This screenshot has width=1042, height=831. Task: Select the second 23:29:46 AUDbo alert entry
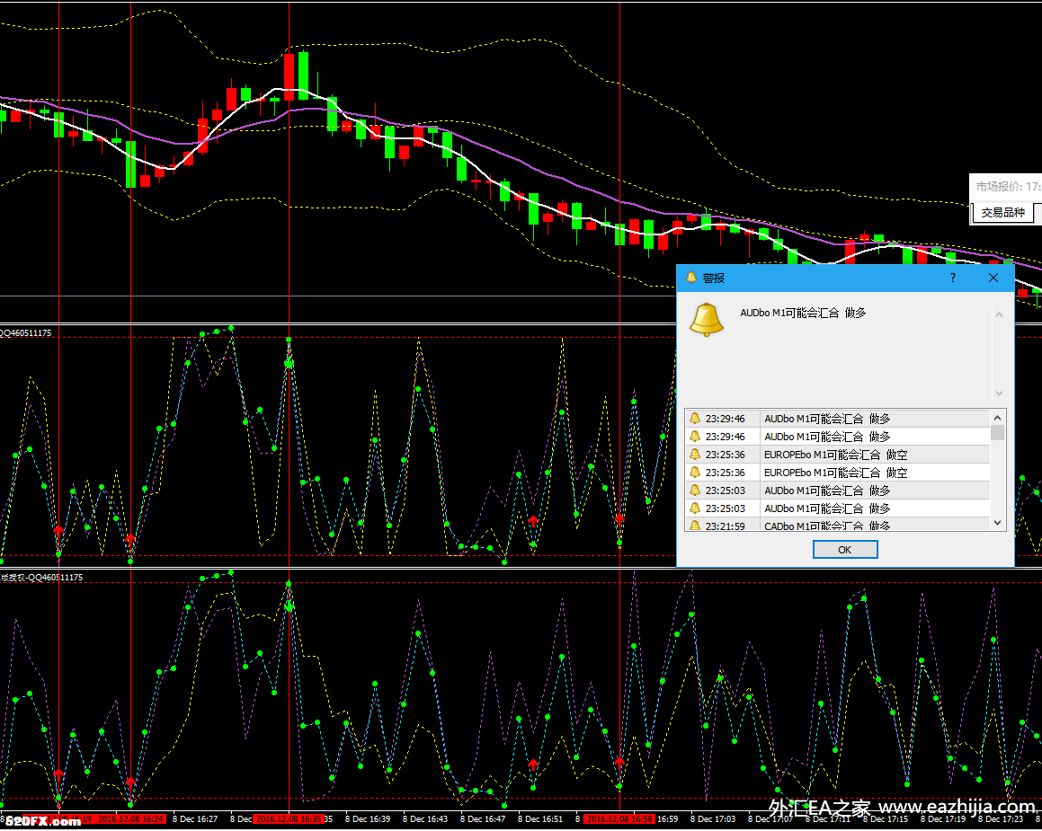(838, 437)
